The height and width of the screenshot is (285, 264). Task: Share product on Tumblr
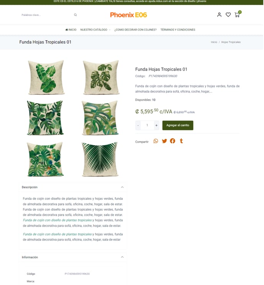click(x=181, y=141)
